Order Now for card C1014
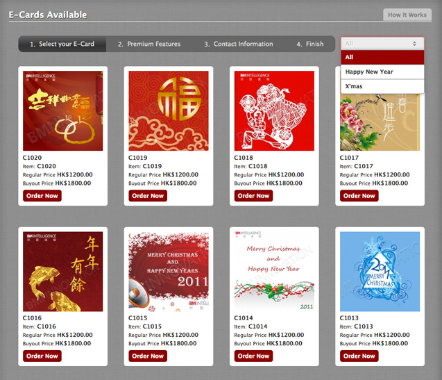442x380 pixels. [x=253, y=356]
